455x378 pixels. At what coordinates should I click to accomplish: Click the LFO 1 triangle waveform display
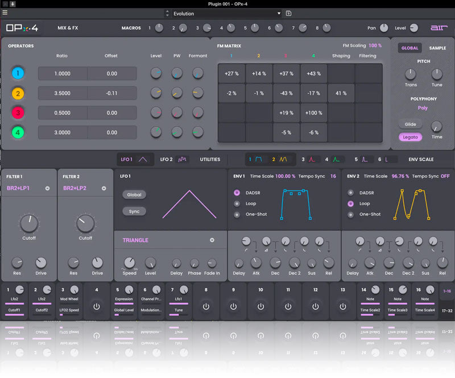click(189, 204)
